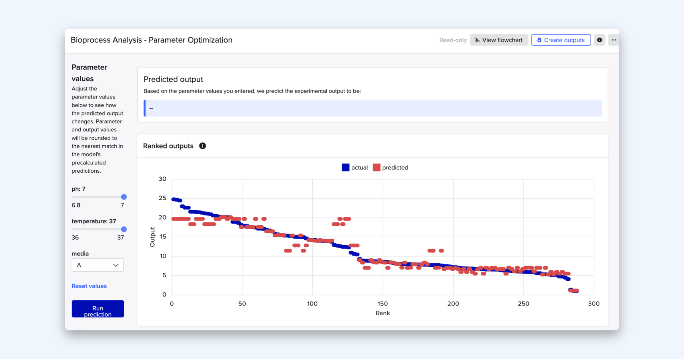The width and height of the screenshot is (684, 359).
Task: Click the 'ph: 7' label
Action: [x=78, y=189]
